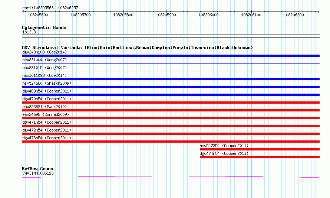Select the red bar under dgv471n54
Screen dimensions: 330x198
pos(171,126)
